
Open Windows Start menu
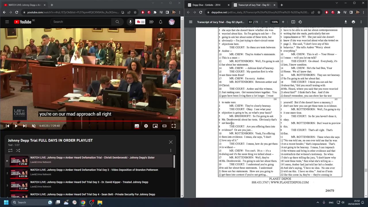click(6, 202)
